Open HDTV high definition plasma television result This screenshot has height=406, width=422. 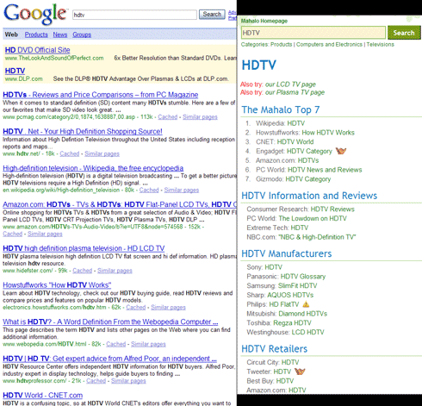pyautogui.click(x=84, y=248)
